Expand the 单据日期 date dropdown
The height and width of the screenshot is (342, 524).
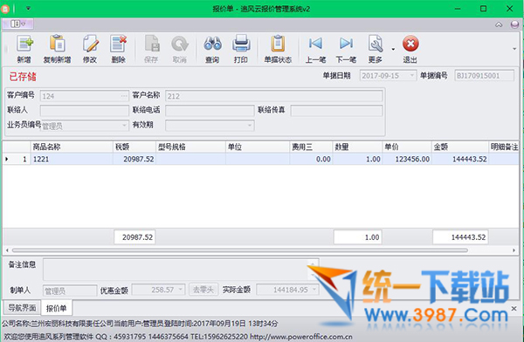click(412, 76)
